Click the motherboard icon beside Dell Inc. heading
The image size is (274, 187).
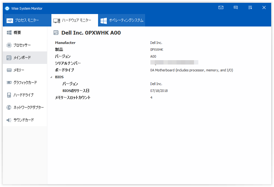click(56, 32)
